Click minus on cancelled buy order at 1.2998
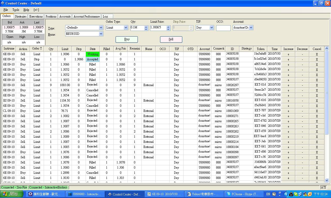Viewport: 331px width, 198px height. point(302,173)
